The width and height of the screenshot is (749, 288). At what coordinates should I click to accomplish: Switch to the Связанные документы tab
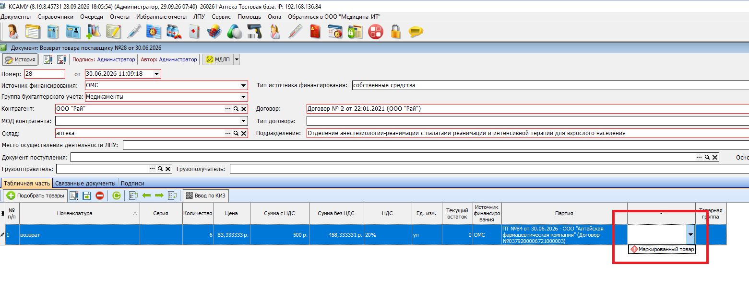tap(85, 183)
